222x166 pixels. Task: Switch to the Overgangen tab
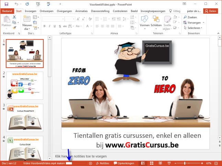click(x=64, y=11)
